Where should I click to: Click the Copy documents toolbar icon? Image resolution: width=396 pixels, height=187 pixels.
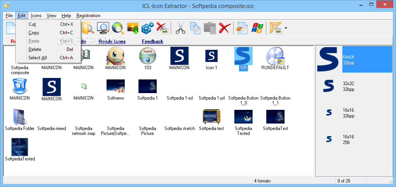point(195,28)
